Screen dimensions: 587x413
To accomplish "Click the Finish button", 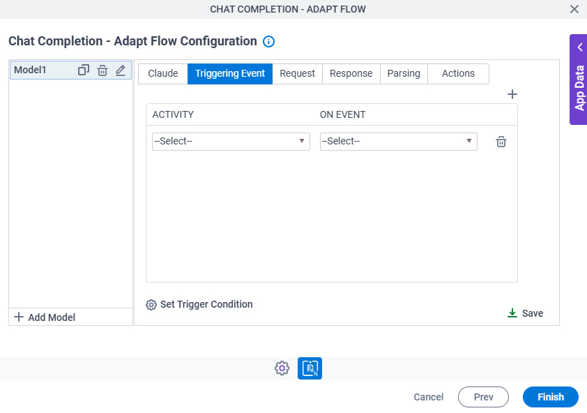I will 550,397.
